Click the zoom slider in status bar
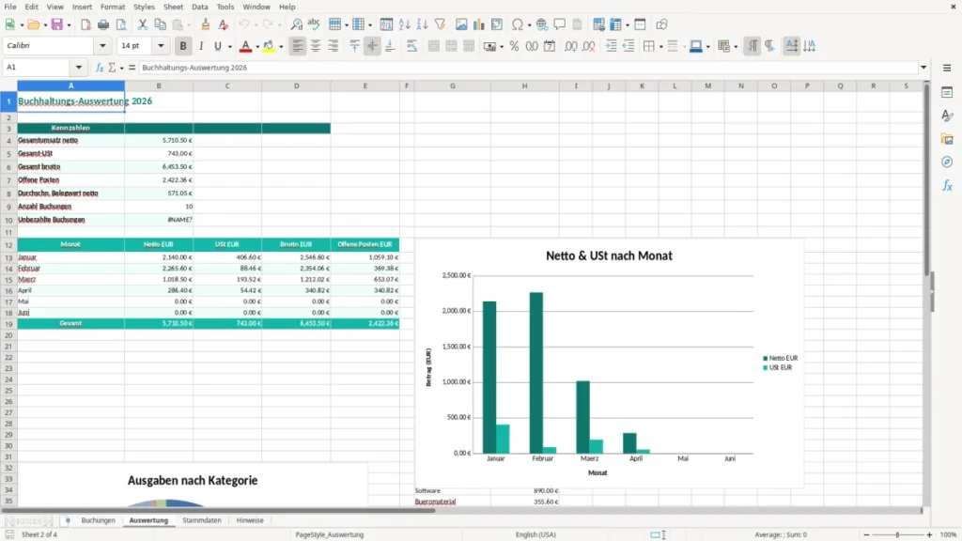The image size is (962, 541). click(897, 534)
